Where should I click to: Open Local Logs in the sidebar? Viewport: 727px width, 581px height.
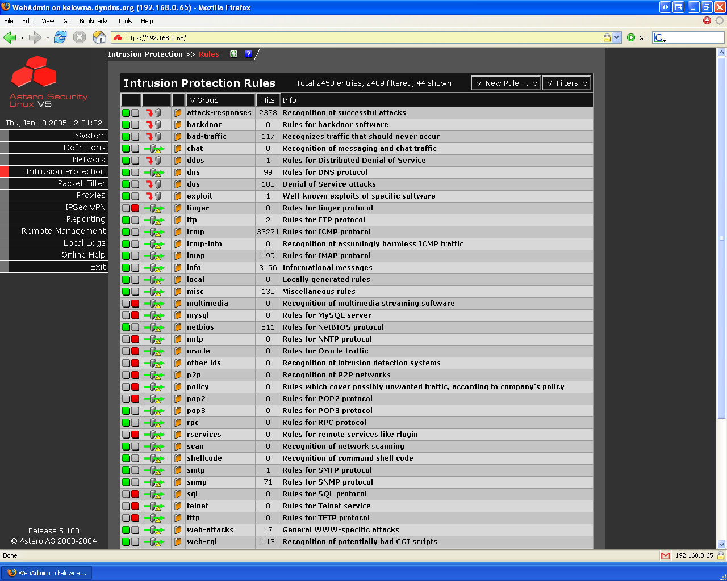pos(84,243)
